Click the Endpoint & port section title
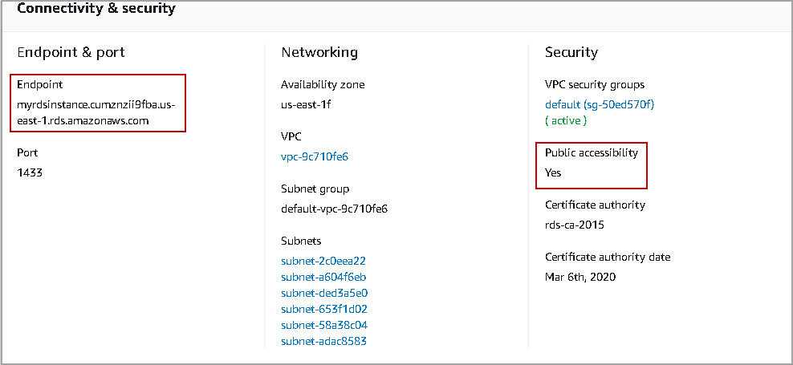The width and height of the screenshot is (793, 365). (71, 53)
